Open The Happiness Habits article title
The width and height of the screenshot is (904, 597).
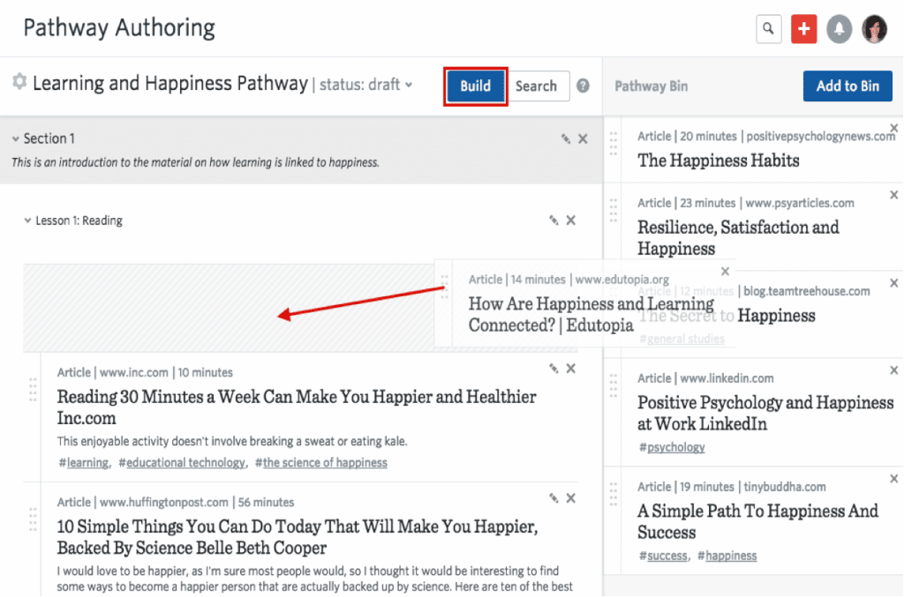pos(719,160)
